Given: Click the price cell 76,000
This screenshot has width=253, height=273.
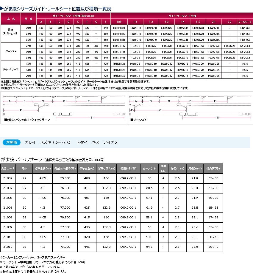Looking at the screenshot, I should click(x=65, y=198).
